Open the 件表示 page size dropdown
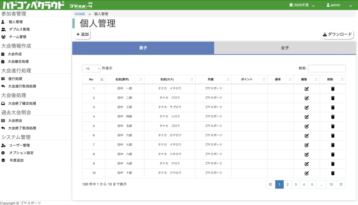This screenshot has height=205, width=358. click(92, 69)
